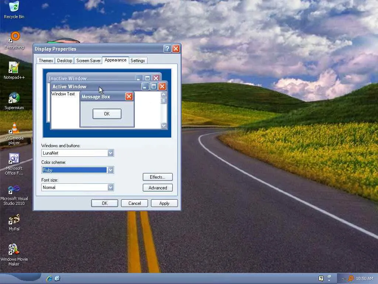Select the Microsoft Office F... desktop icon
The width and height of the screenshot is (378, 284).
coord(14,164)
